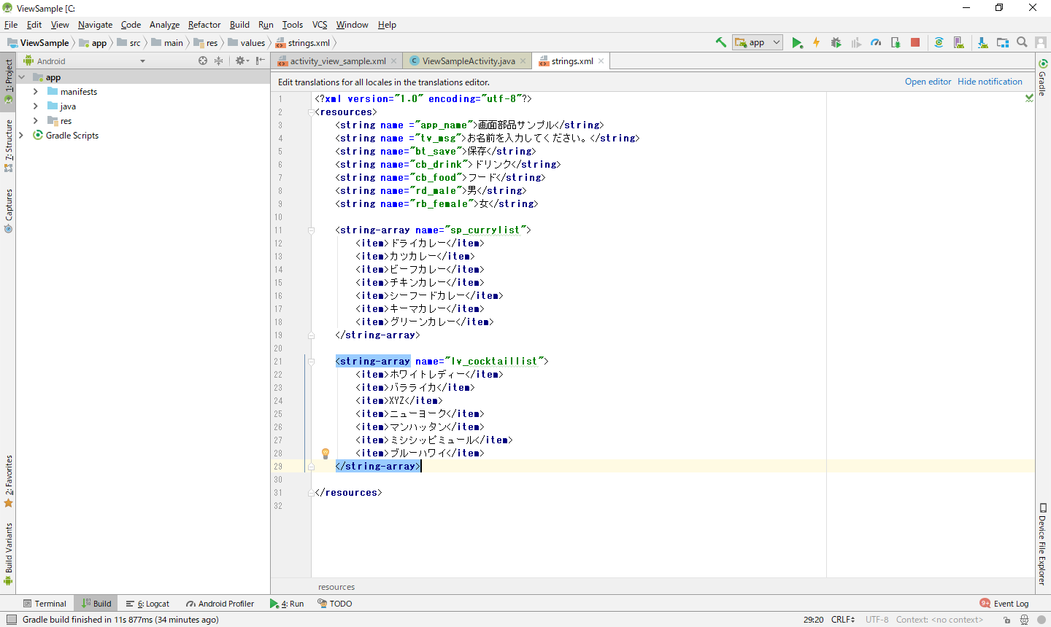Screen dimensions: 1051x627
Task: Click the Search Everywhere magnifier icon
Action: 1022,42
